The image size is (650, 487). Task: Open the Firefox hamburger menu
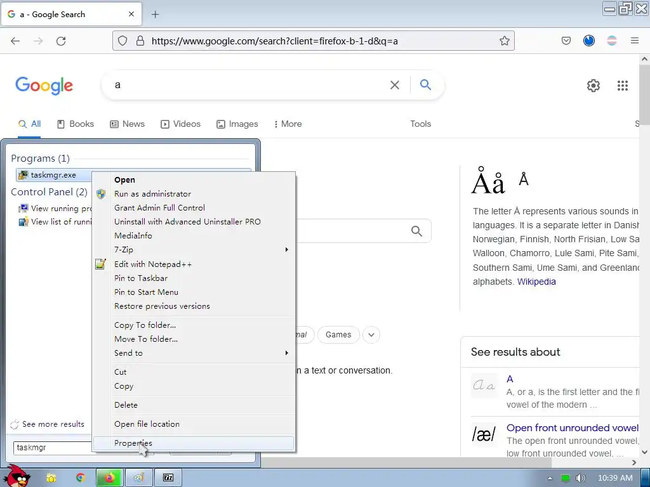(x=634, y=41)
